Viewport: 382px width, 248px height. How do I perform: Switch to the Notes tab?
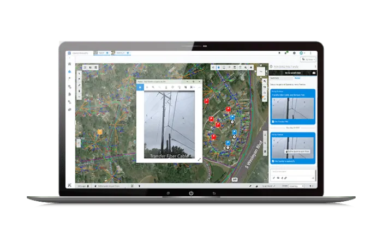click(297, 78)
